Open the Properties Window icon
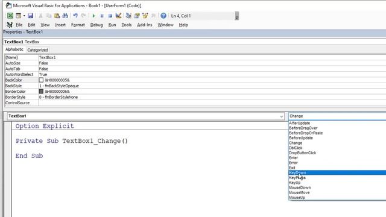 [x=137, y=16]
